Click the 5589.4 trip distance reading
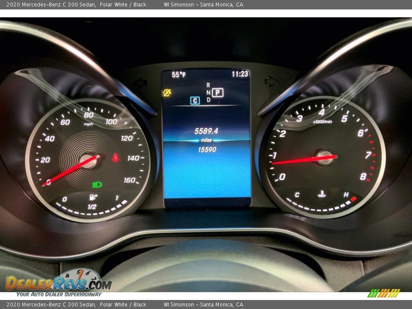 pyautogui.click(x=206, y=131)
